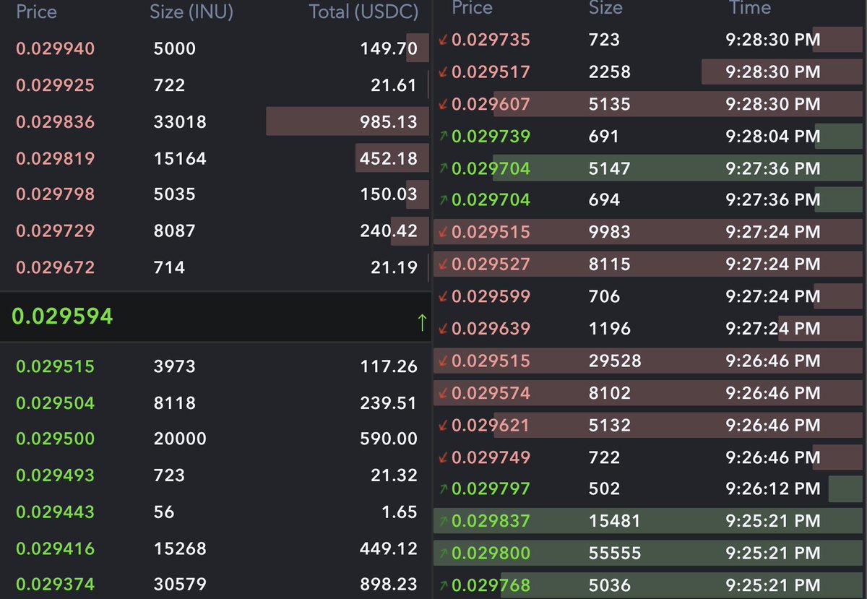Click trade size 55555

(x=615, y=553)
